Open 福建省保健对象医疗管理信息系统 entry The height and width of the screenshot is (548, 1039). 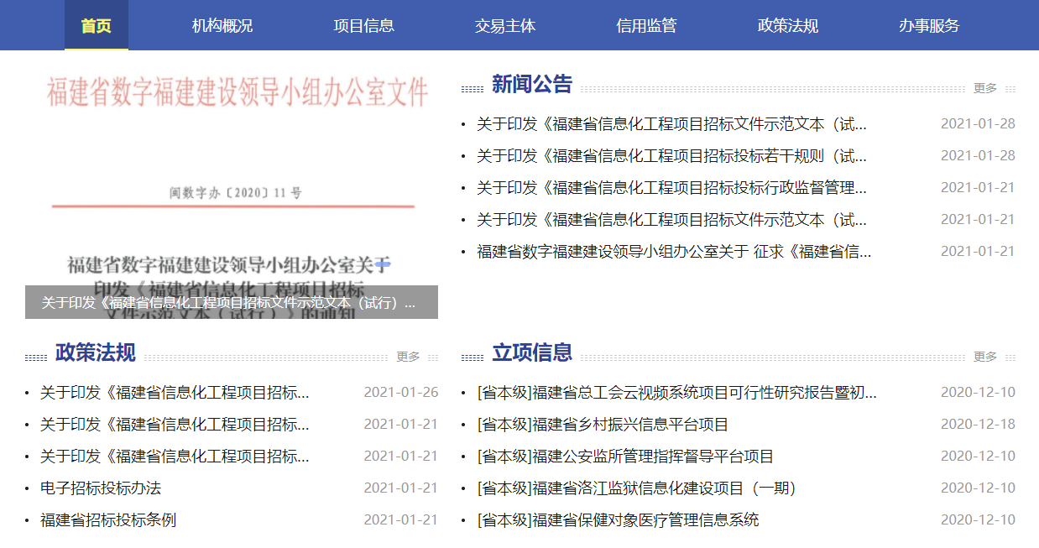tap(618, 520)
